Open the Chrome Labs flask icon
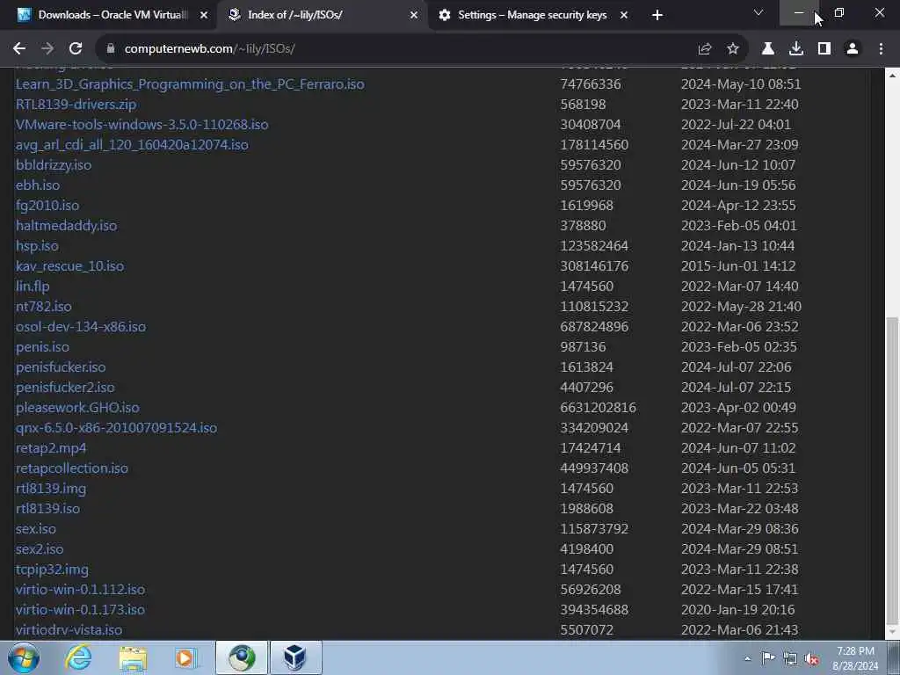Screen dimensions: 900x675 coord(768,49)
